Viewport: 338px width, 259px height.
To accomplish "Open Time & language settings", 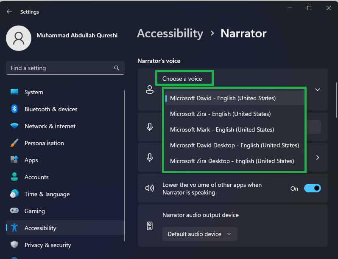I will pyautogui.click(x=47, y=194).
